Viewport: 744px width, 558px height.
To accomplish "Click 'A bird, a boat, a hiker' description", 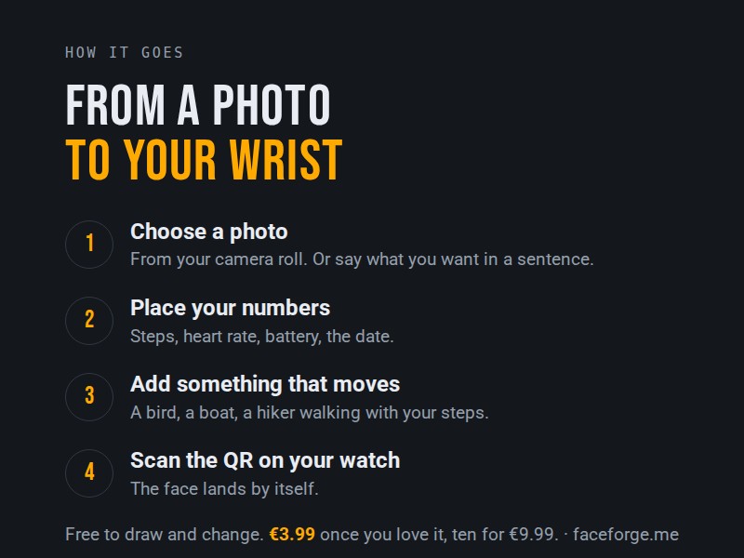I will (310, 412).
